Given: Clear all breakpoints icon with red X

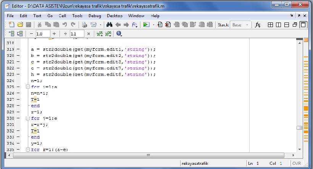Looking at the screenshot, I should point(168,24).
